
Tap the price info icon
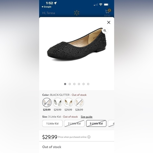(x=89, y=137)
